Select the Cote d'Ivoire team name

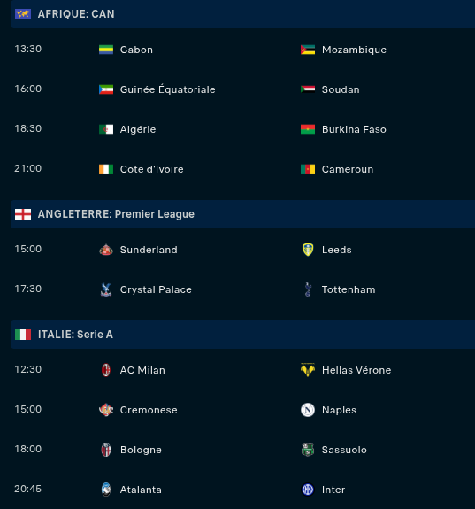point(152,169)
